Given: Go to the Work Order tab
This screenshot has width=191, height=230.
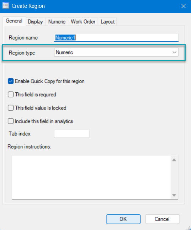Looking at the screenshot, I should pyautogui.click(x=83, y=22).
